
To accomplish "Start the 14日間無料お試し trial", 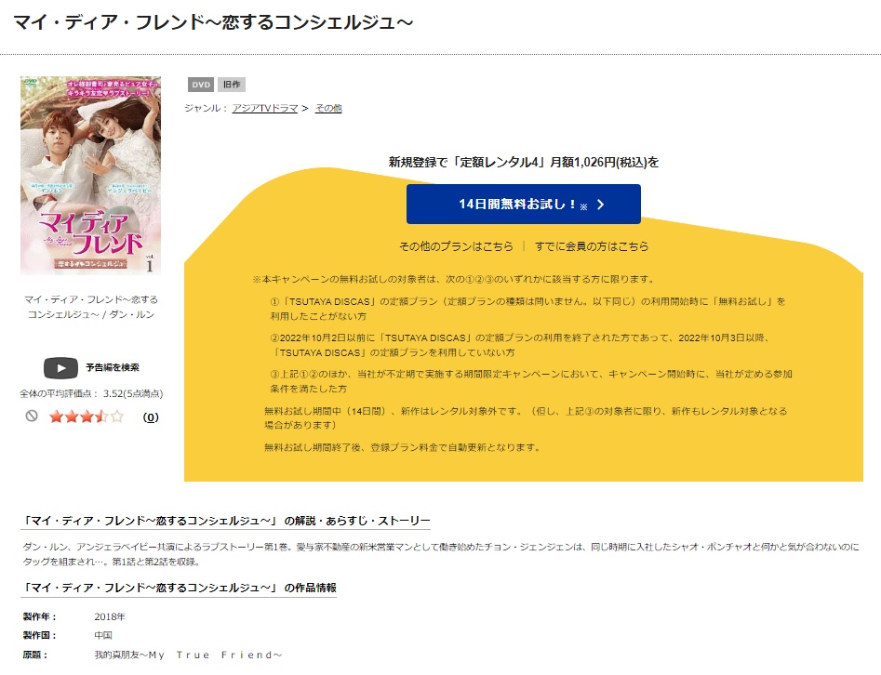I will 523,204.
